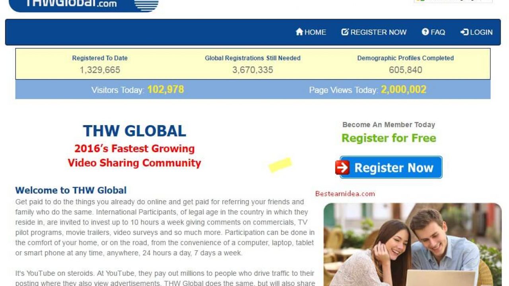Select the HOME text in the navigation bar

point(315,32)
